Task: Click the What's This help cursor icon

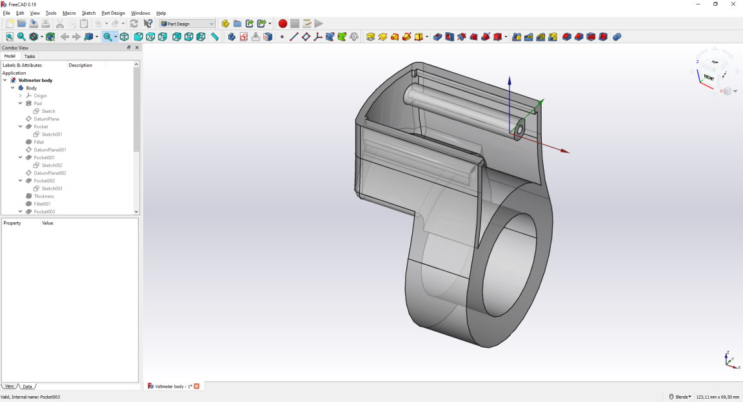Action: pos(148,24)
